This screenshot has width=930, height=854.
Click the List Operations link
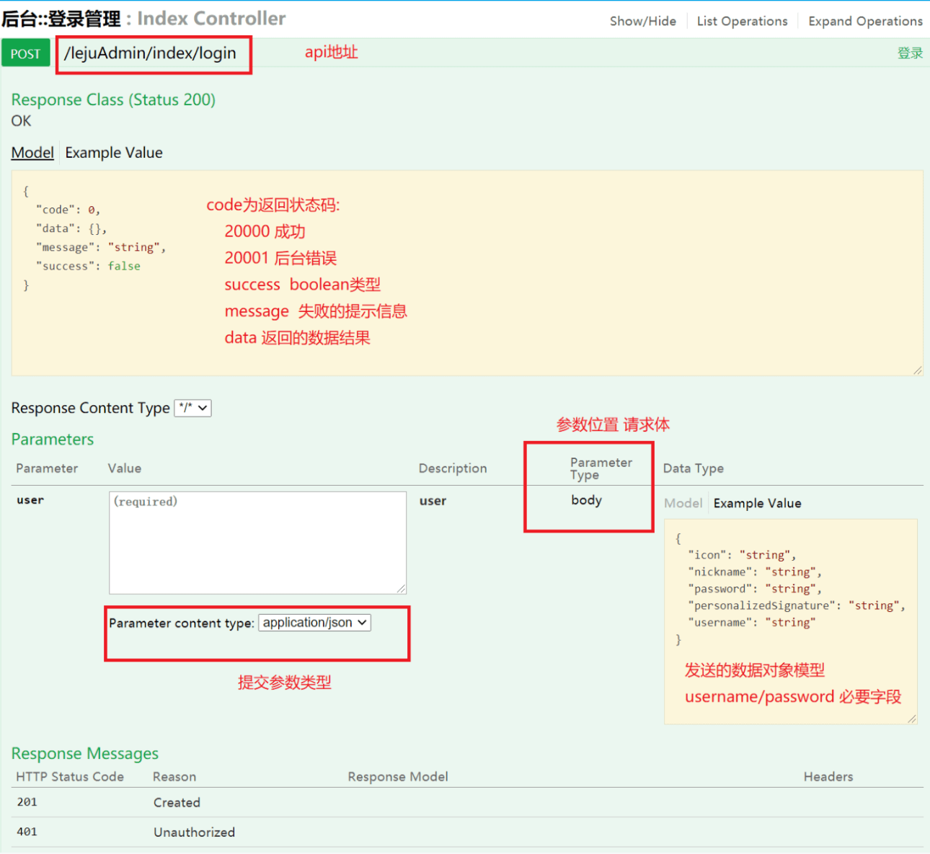742,21
